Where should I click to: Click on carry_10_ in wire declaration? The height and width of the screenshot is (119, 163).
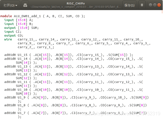(x=132, y=40)
